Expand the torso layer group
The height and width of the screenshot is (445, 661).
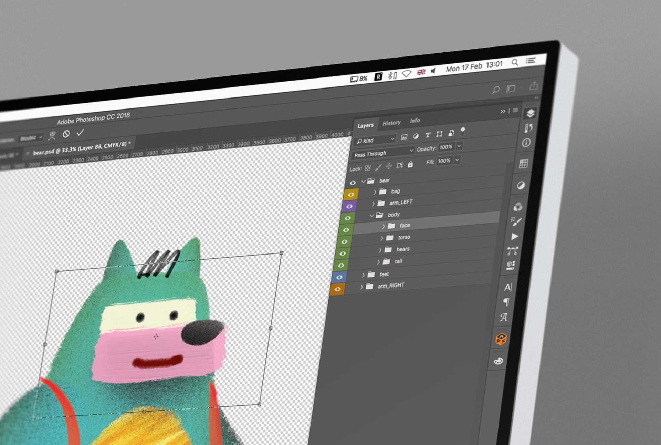(381, 238)
